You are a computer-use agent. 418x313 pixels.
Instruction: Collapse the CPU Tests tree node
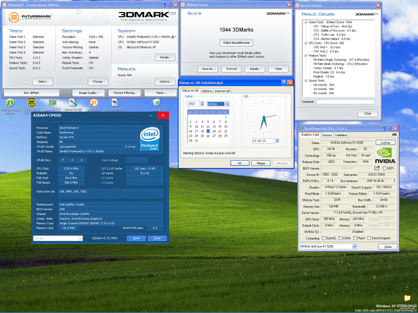click(x=306, y=43)
